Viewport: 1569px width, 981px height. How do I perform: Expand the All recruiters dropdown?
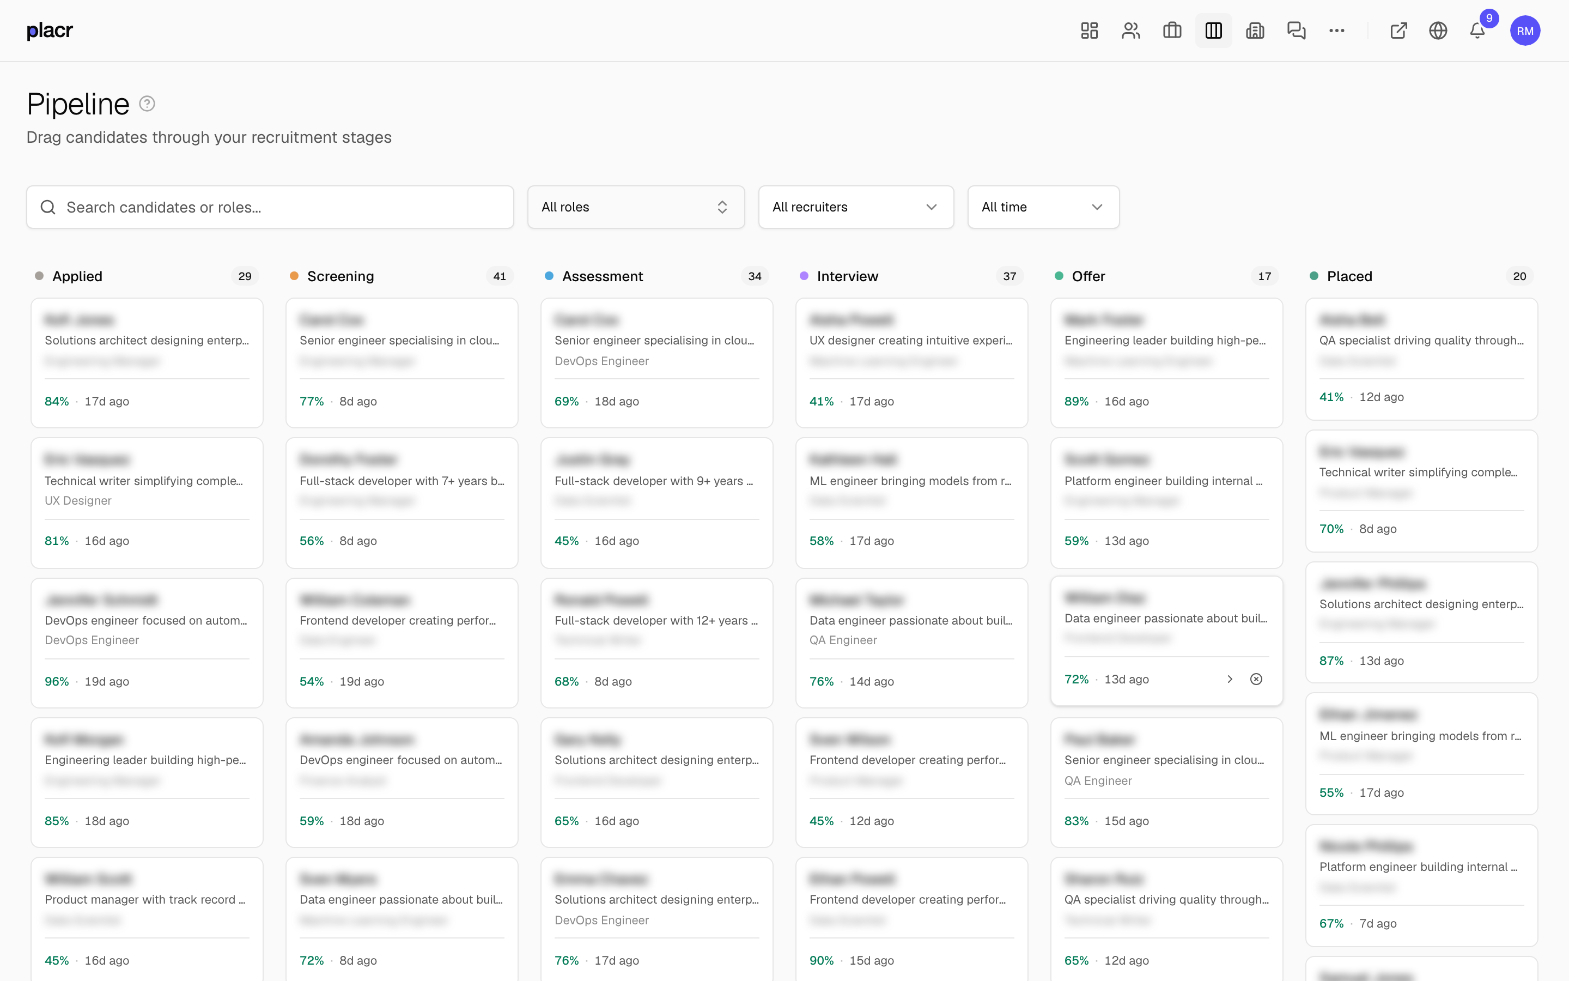pyautogui.click(x=856, y=207)
